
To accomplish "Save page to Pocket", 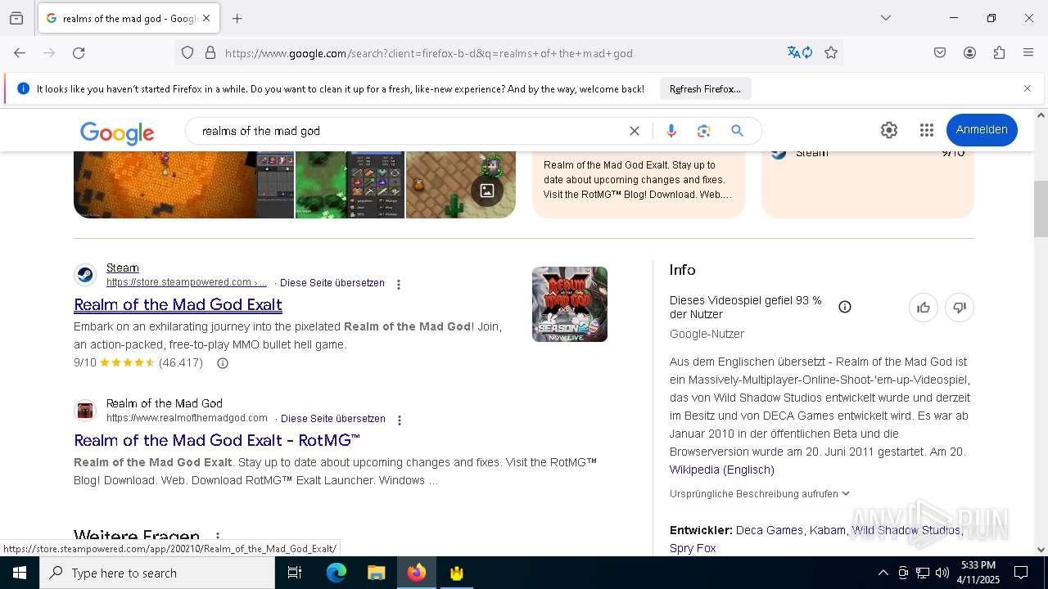I will (940, 52).
